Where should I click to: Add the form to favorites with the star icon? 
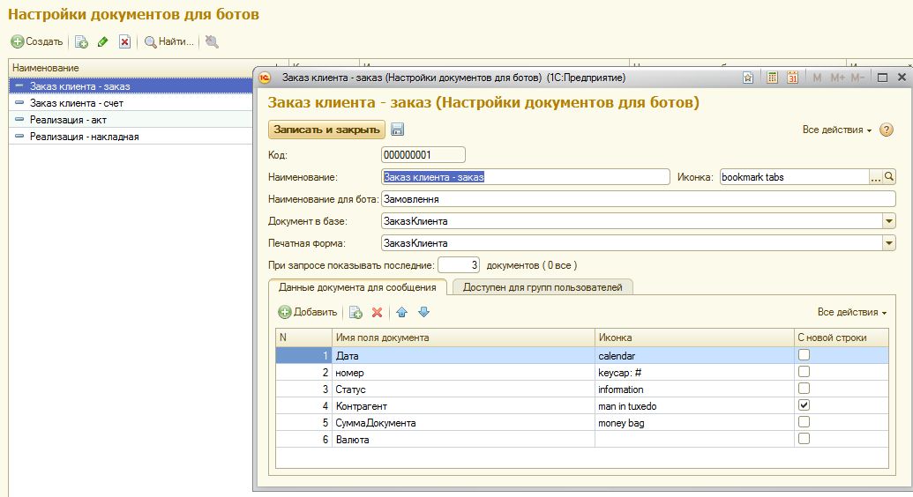[748, 78]
